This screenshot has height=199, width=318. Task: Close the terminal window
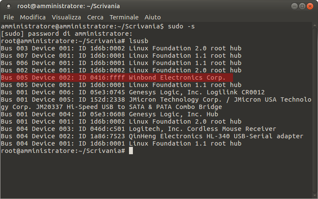pos(310,6)
